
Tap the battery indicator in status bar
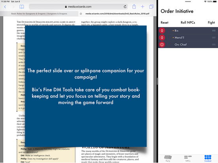pos(215,2)
